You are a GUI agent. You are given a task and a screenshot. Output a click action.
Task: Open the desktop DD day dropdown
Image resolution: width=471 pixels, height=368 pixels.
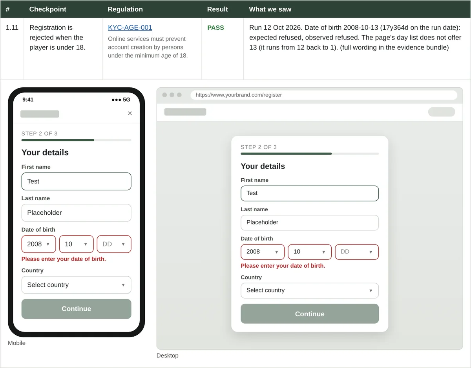[357, 252]
